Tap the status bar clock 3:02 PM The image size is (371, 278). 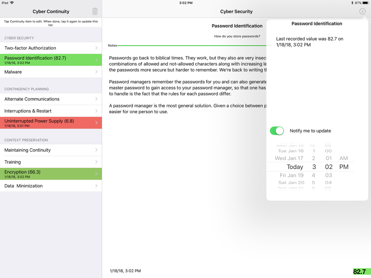pyautogui.click(x=186, y=3)
